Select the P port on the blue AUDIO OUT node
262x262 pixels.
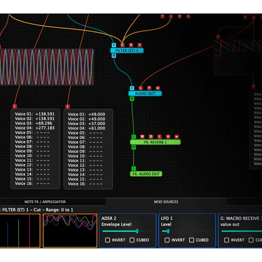pyautogui.click(x=149, y=88)
